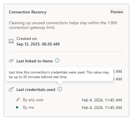Image resolution: width=134 pixels, height=121 pixels.
Task: Click the calendar icon beside Created on
Action: coord(11,41)
